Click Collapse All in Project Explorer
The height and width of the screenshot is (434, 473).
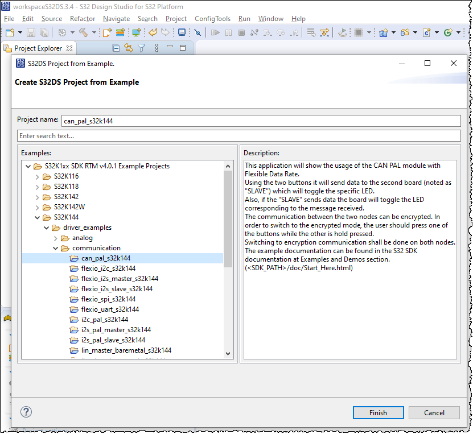tap(116, 48)
